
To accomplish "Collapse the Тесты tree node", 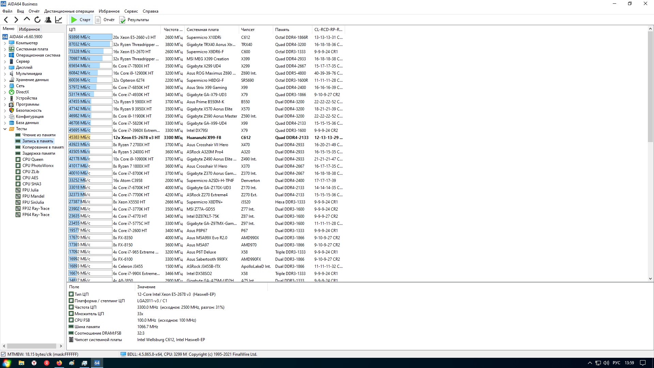I will 5,129.
